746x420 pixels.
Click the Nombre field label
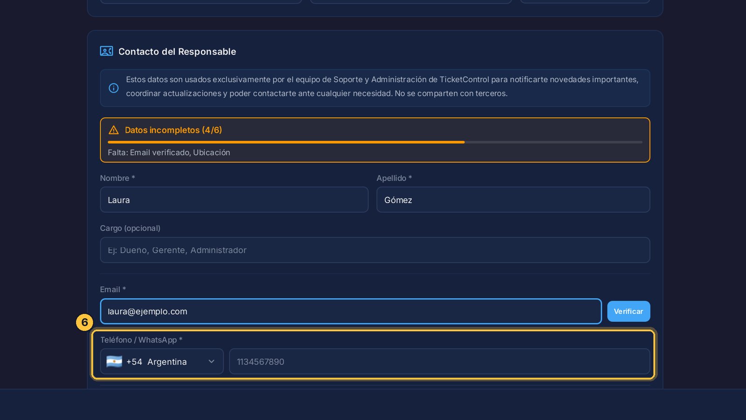pyautogui.click(x=117, y=178)
